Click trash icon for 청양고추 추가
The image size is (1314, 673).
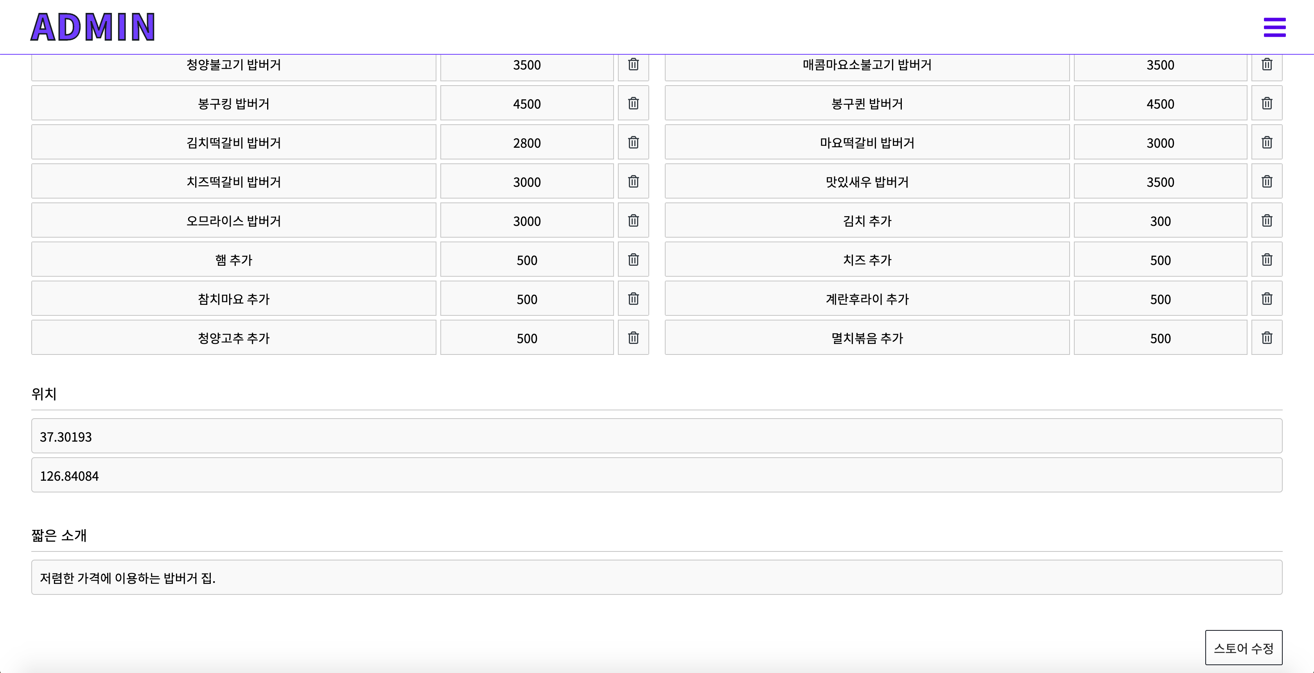633,338
